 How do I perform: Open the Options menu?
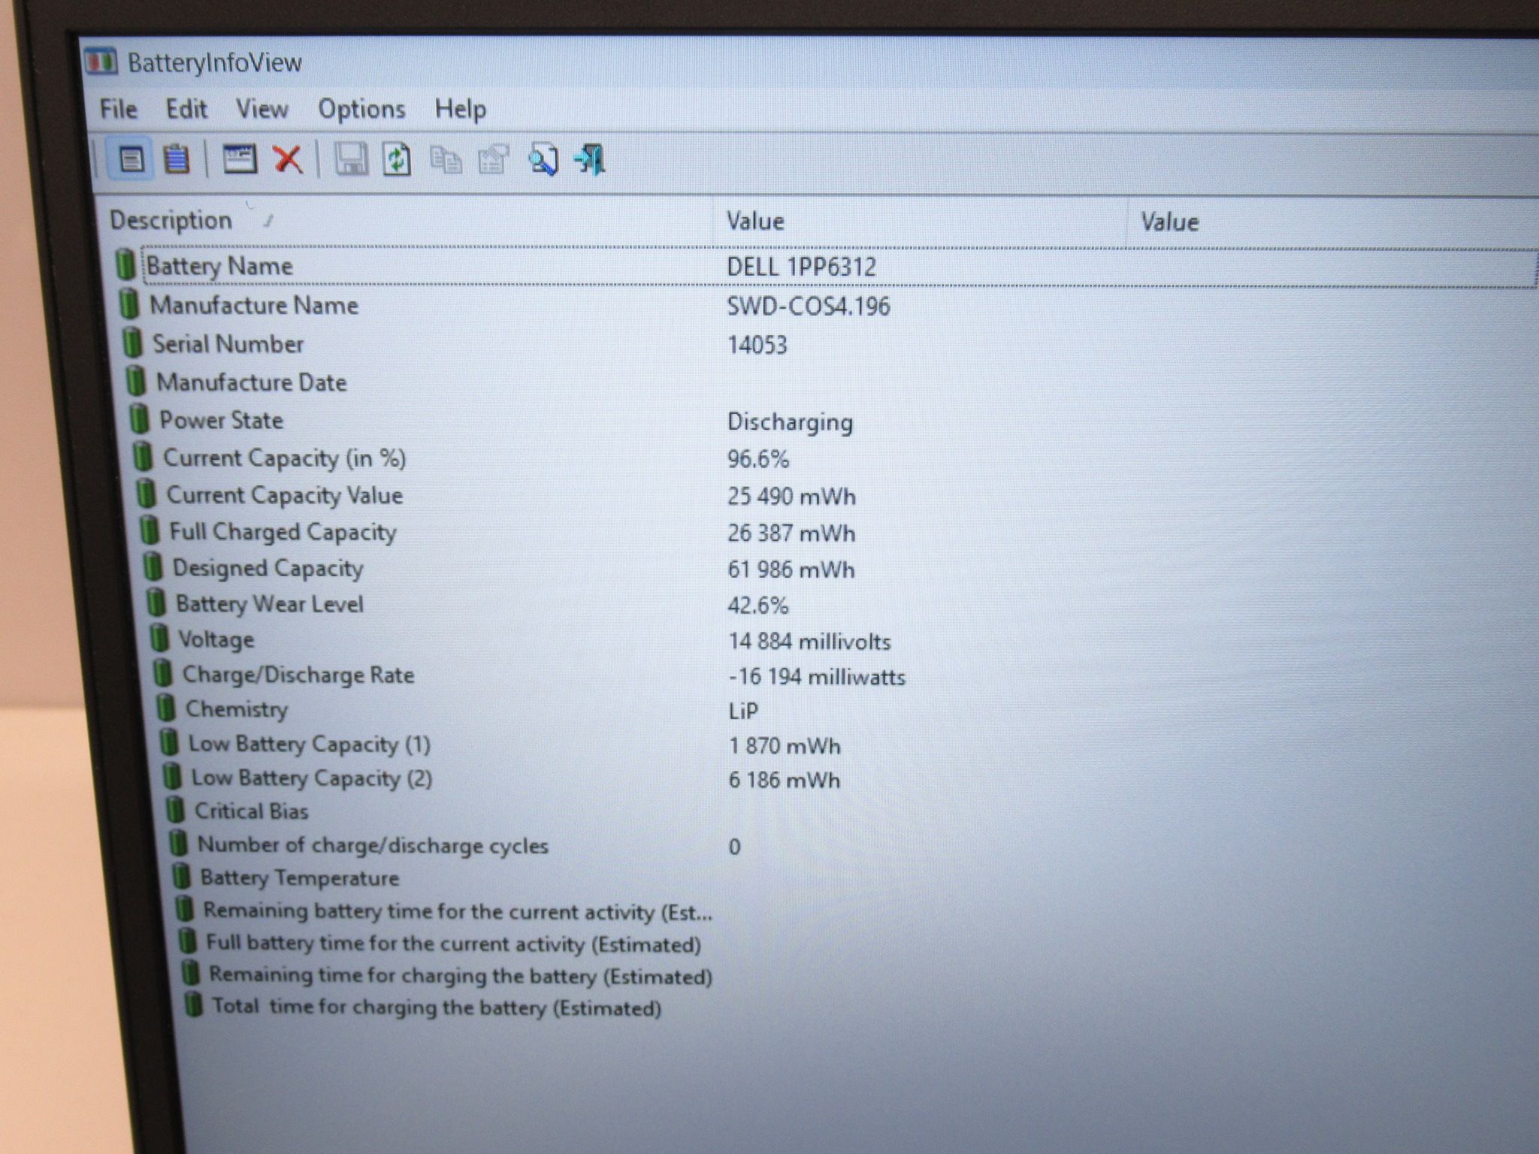click(x=361, y=110)
